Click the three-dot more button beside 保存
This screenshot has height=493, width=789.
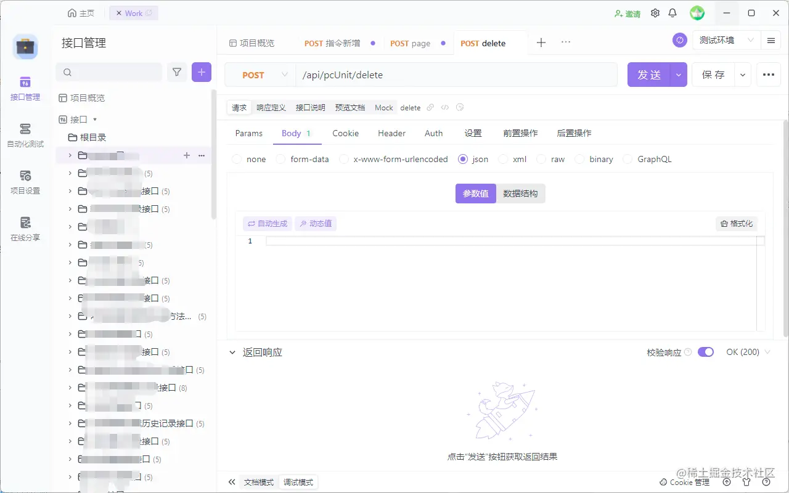tap(768, 75)
